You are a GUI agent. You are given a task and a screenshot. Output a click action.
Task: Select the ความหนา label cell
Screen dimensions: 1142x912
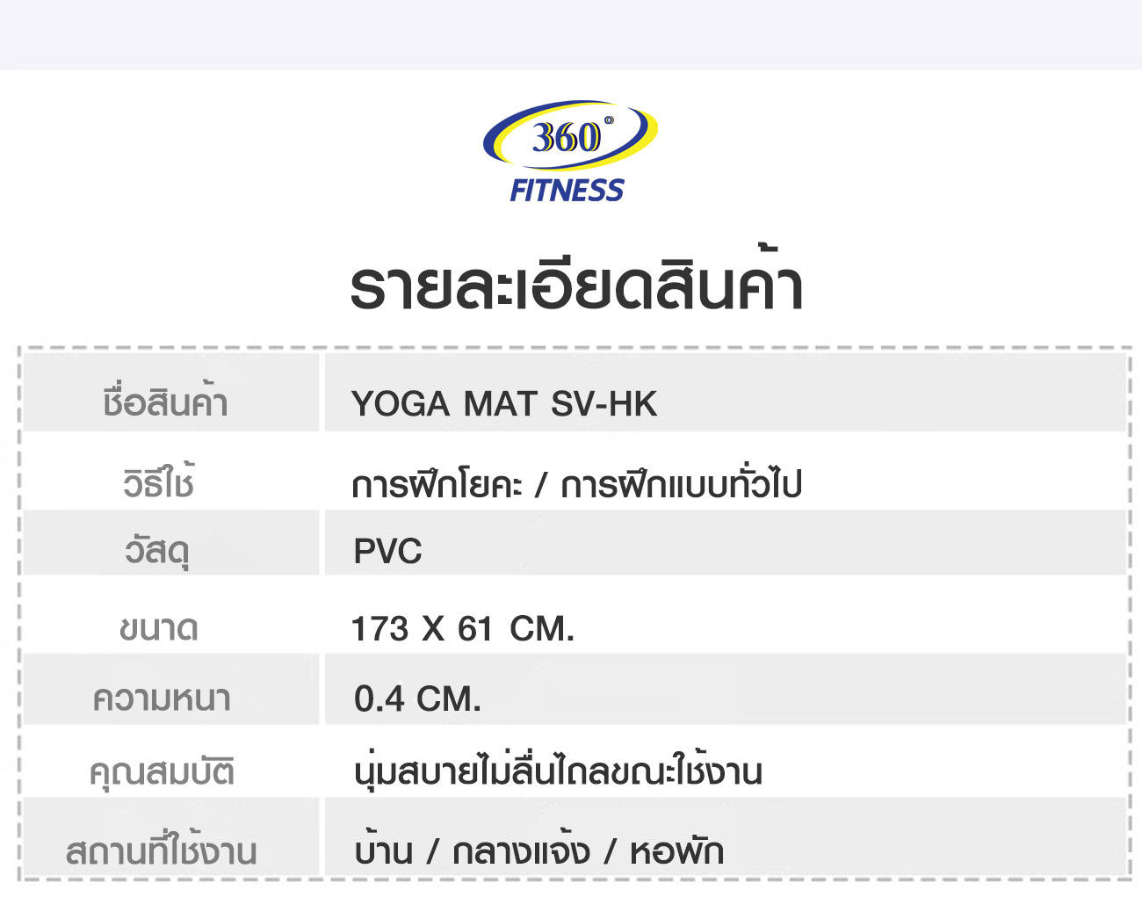click(170, 691)
